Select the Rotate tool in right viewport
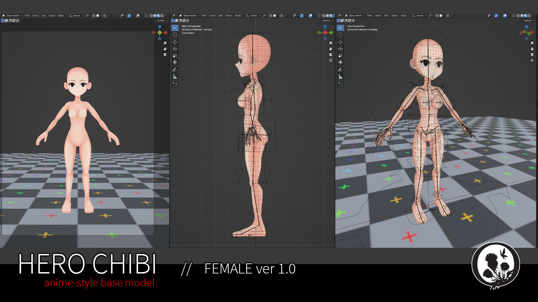This screenshot has height=302, width=538. pos(340,49)
